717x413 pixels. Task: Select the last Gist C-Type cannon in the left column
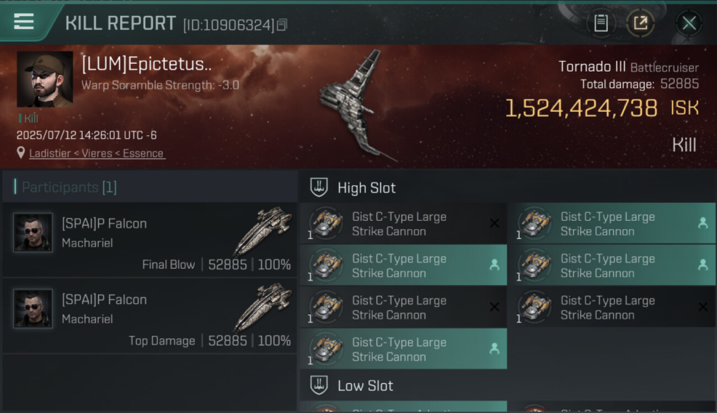point(403,349)
